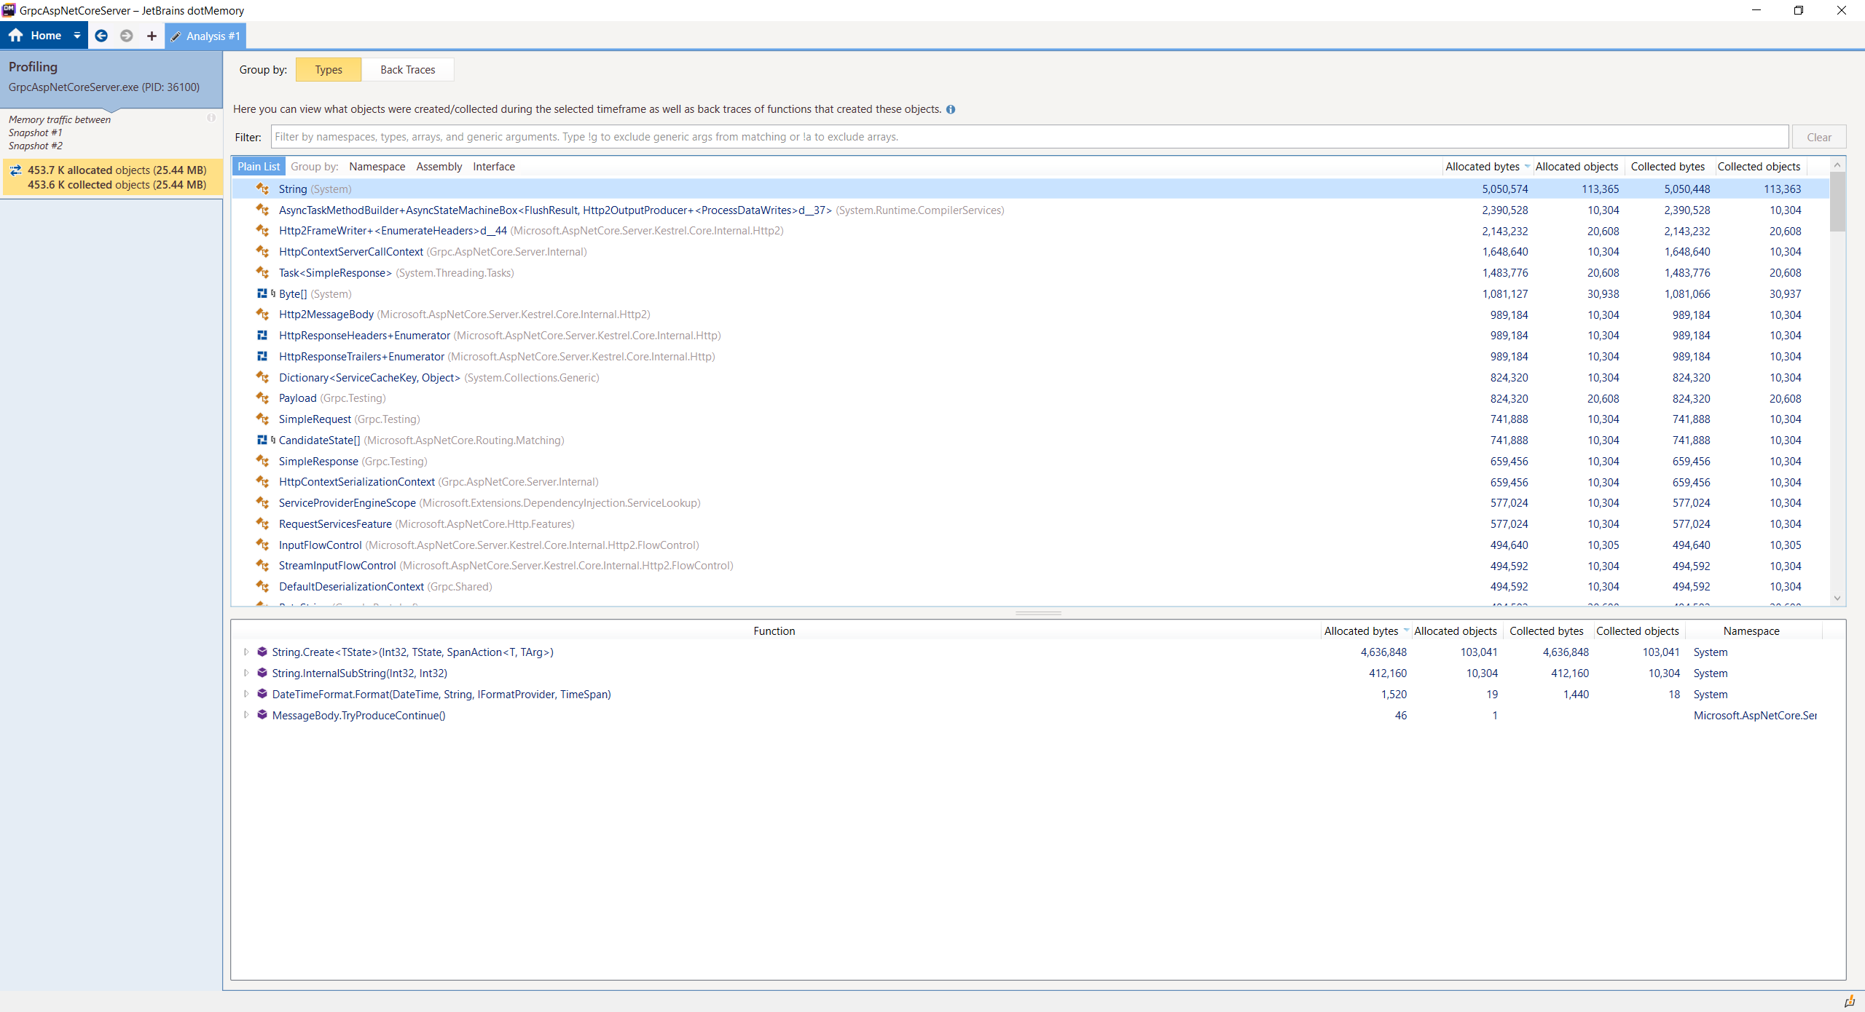
Task: Select StreamInputFlowControl type row
Action: (1031, 566)
